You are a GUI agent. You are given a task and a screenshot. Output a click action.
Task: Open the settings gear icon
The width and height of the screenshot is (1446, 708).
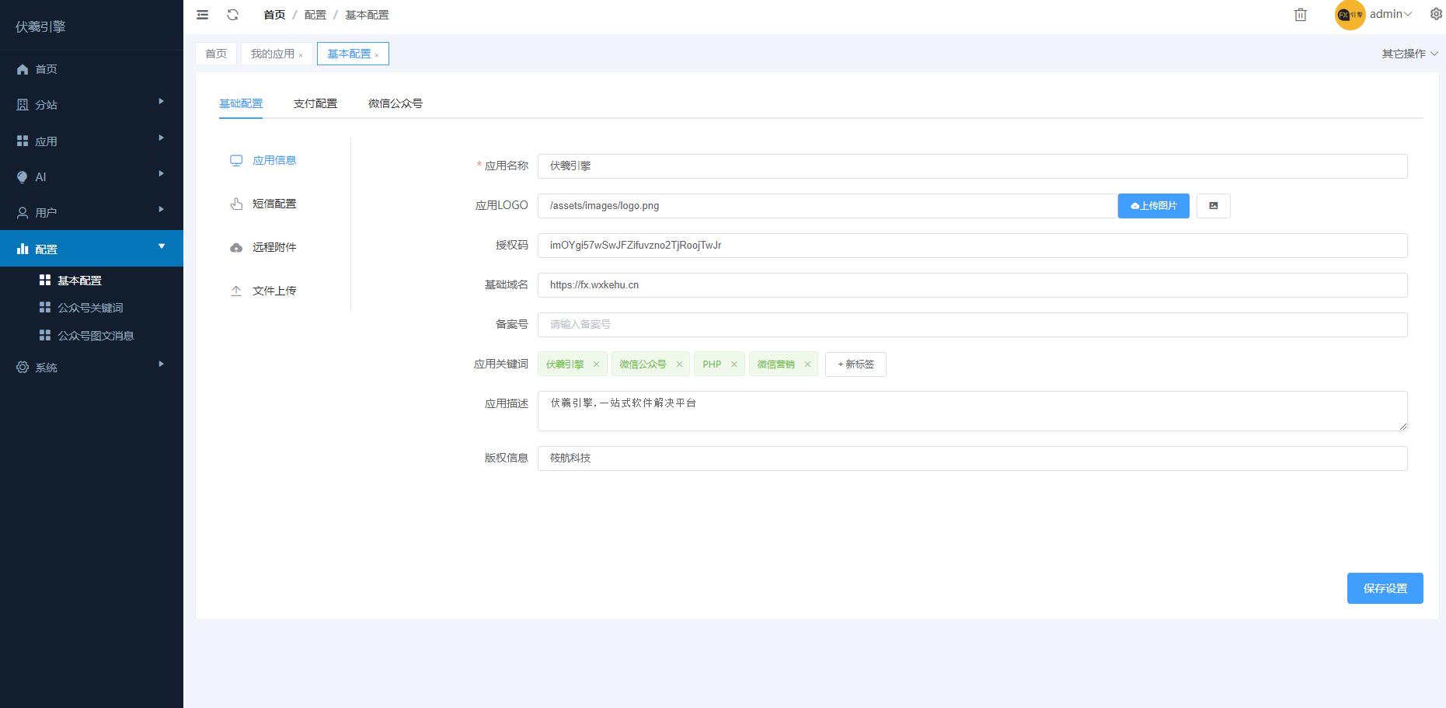pos(1436,14)
